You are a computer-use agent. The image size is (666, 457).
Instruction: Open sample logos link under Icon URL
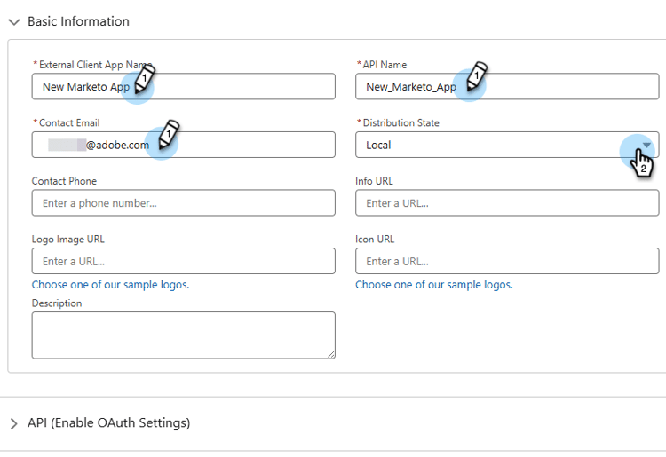(434, 285)
